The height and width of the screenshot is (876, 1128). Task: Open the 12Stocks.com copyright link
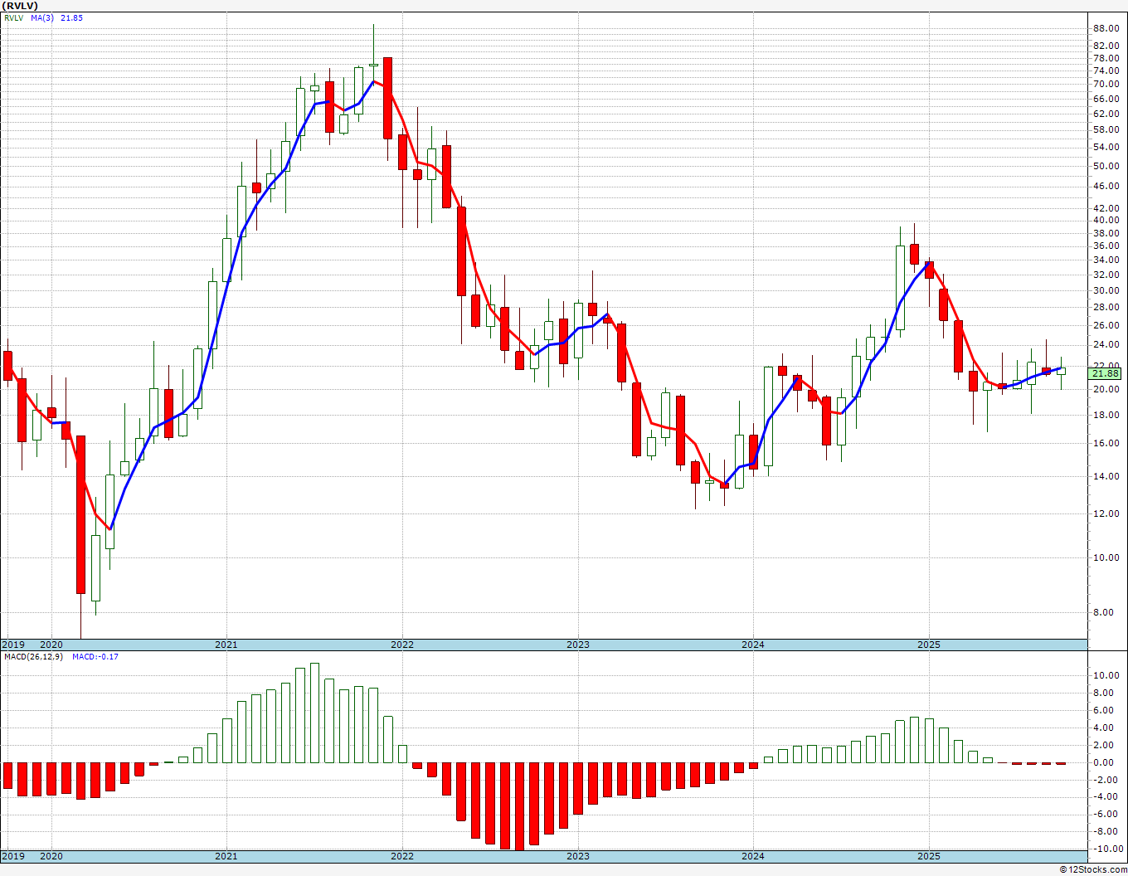(1093, 869)
